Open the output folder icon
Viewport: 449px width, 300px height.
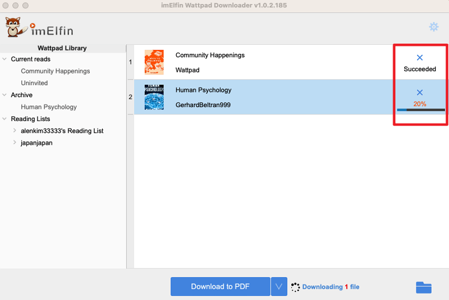click(x=424, y=288)
